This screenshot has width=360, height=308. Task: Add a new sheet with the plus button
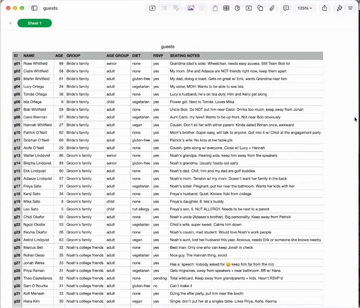11,23
